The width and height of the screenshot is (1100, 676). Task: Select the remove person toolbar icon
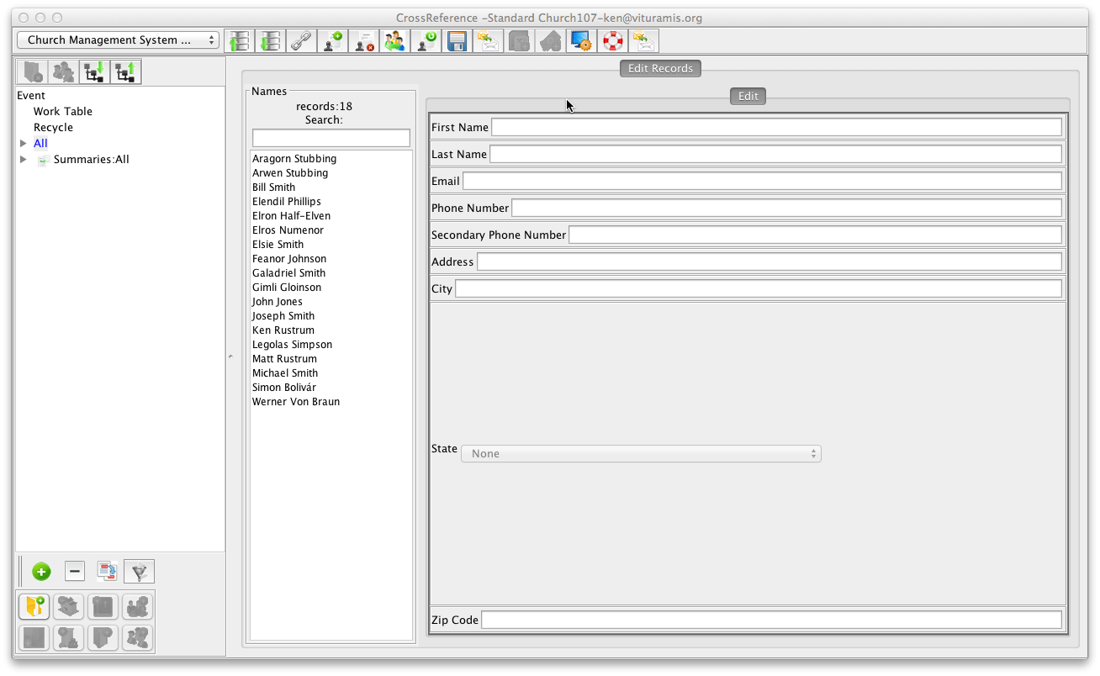tap(363, 40)
